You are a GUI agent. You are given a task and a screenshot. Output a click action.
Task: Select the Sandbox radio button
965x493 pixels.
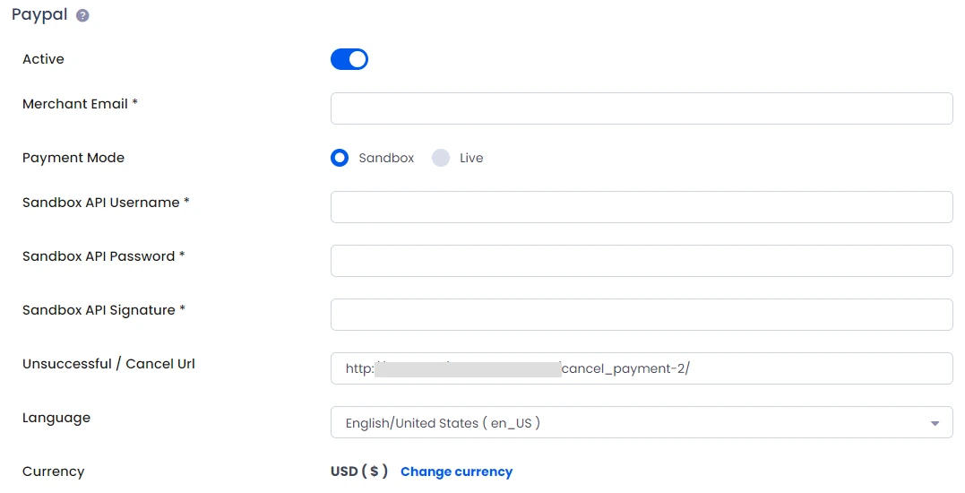[x=339, y=158]
